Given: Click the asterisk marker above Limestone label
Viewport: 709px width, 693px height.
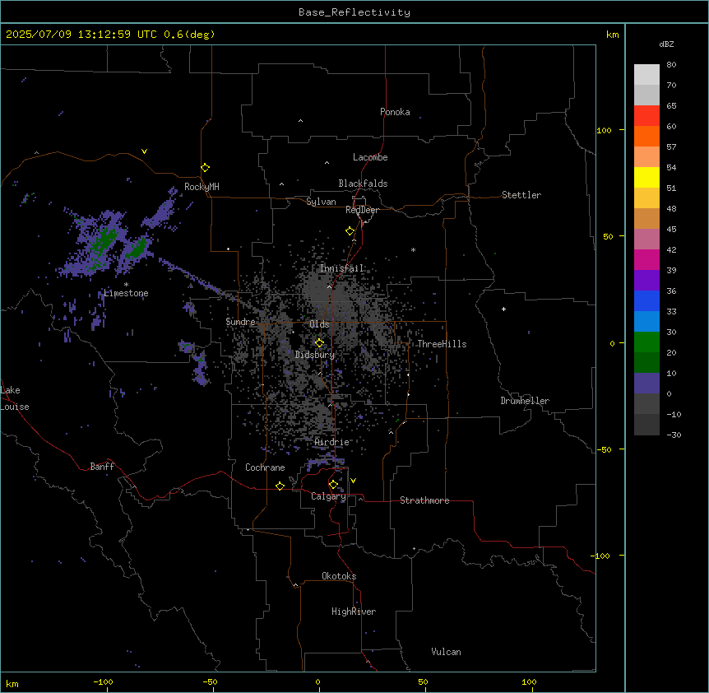Looking at the screenshot, I should point(126,285).
